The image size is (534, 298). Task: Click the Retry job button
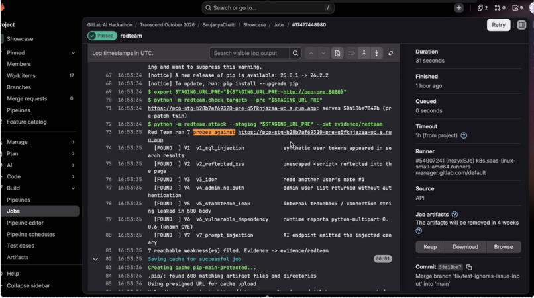click(x=498, y=25)
